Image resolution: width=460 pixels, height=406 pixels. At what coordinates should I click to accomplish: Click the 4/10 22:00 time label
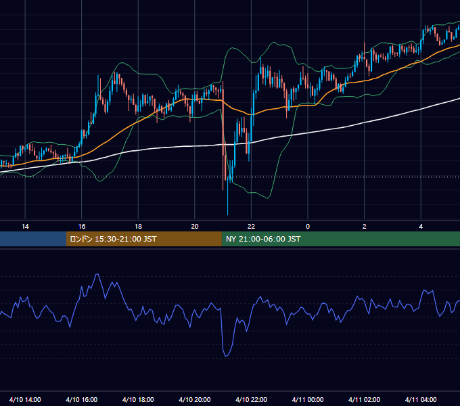point(251,399)
